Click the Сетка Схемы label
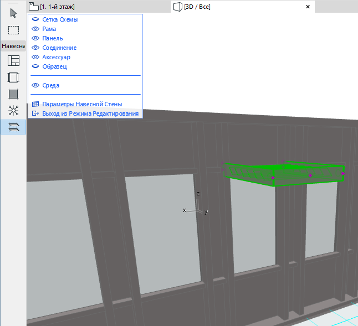This screenshot has width=358, height=326. pos(60,19)
